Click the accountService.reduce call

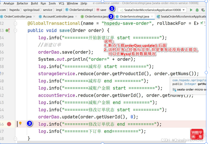(116, 95)
